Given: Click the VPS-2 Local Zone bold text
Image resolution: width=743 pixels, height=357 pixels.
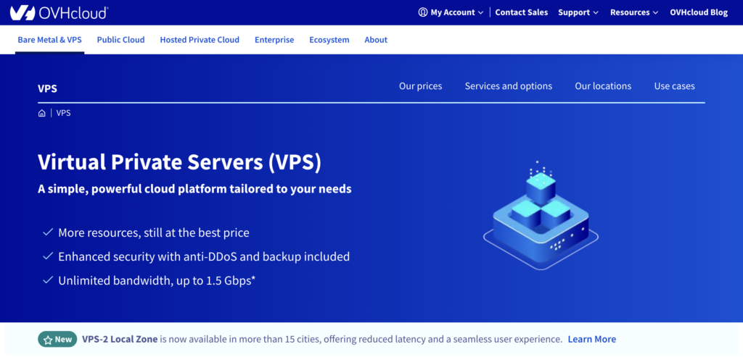Looking at the screenshot, I should pos(120,339).
